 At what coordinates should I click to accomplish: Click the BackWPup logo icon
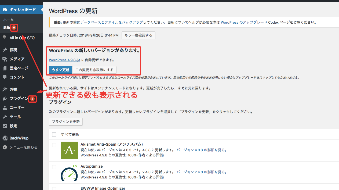pyautogui.click(x=5, y=138)
